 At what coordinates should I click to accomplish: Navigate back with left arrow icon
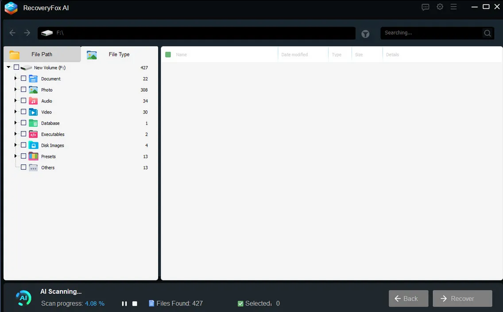pyautogui.click(x=12, y=33)
